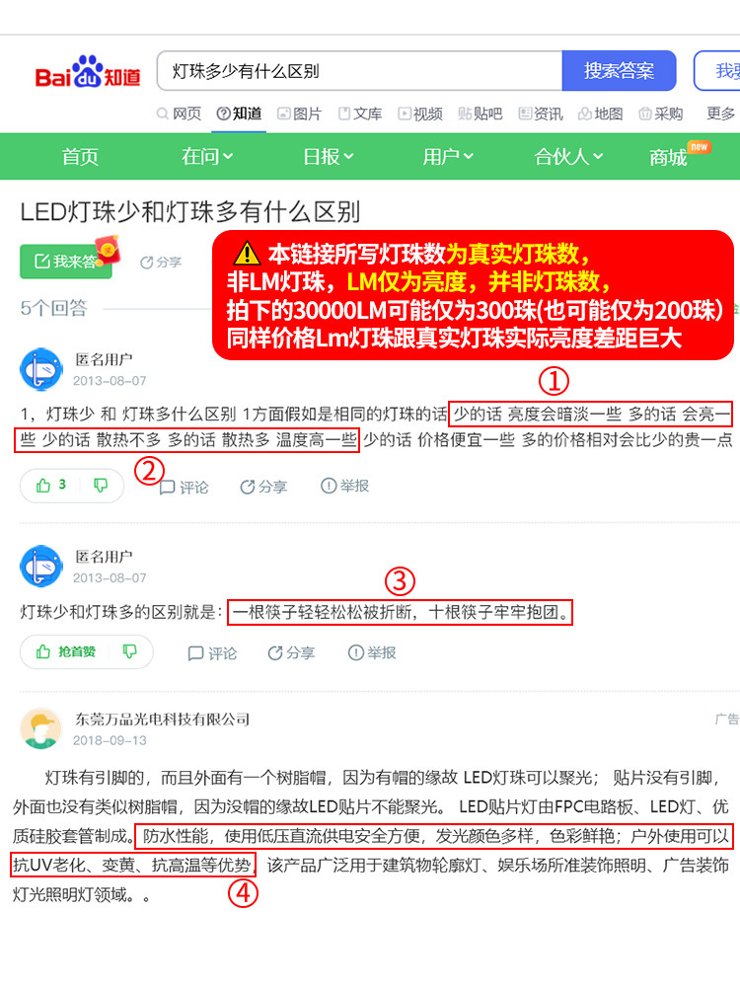The width and height of the screenshot is (740, 987).
Task: Thumbs-down the second anonymous answer
Action: pos(129,651)
